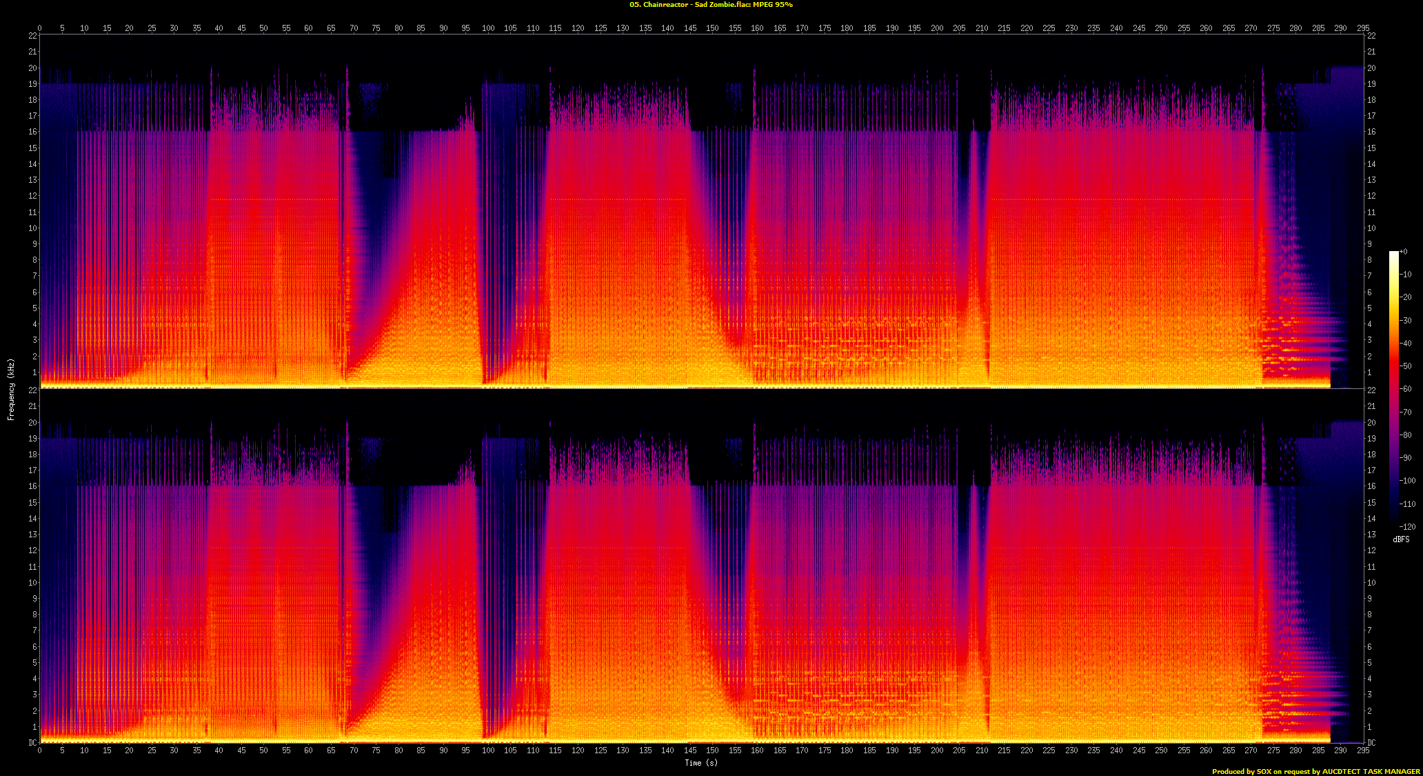Click the 'DC' label at bottom left
The height and width of the screenshot is (776, 1423).
tap(32, 743)
